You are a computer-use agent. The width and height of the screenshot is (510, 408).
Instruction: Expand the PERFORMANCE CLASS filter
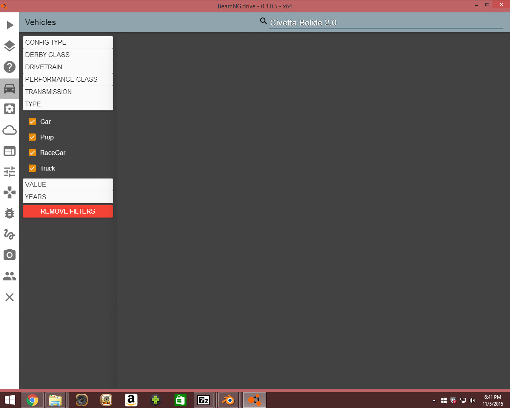(x=68, y=79)
